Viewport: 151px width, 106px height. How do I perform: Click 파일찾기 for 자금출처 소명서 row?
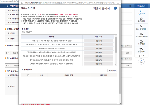tap(98, 52)
